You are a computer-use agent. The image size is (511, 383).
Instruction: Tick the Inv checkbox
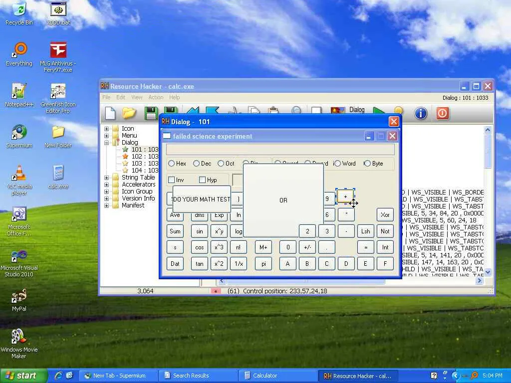pyautogui.click(x=171, y=180)
